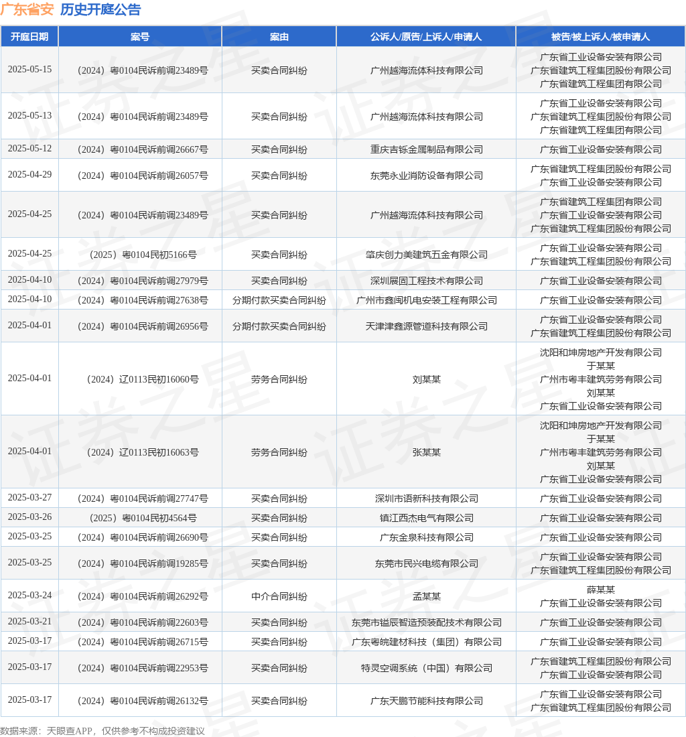Viewport: 686px width, 737px height.
Task: Select plaintiff 广东粤皖建材科技(集团)有限公司
Action: [x=426, y=642]
